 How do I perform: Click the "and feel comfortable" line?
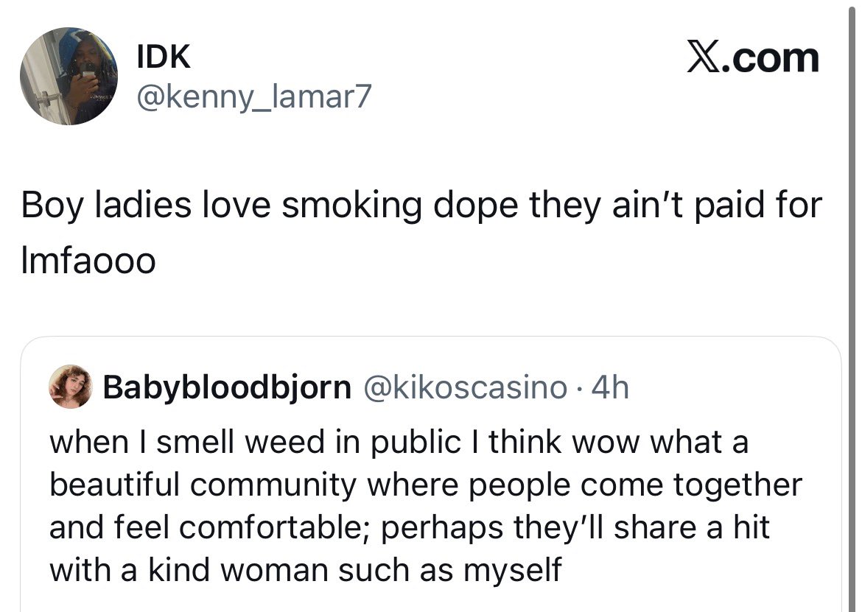410,527
